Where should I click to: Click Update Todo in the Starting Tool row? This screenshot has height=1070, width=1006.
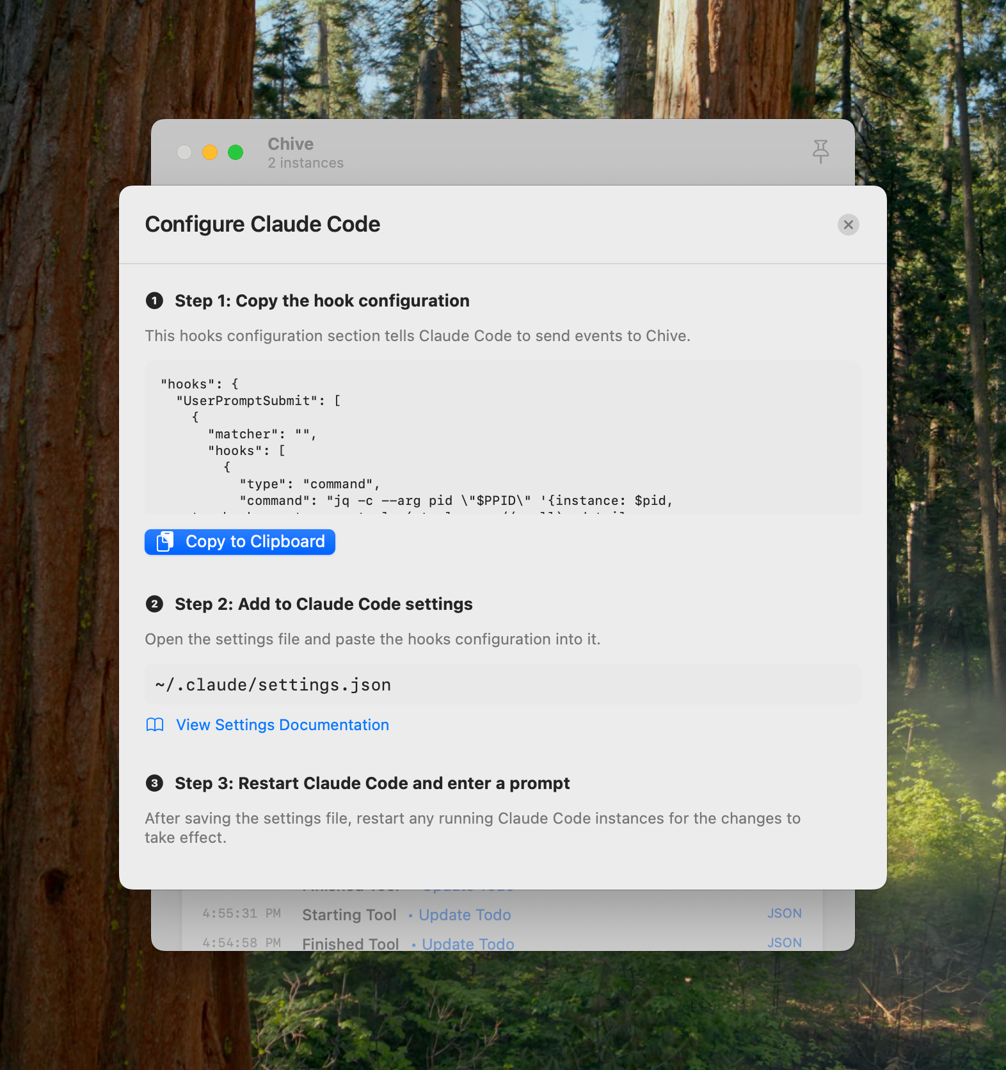point(465,915)
